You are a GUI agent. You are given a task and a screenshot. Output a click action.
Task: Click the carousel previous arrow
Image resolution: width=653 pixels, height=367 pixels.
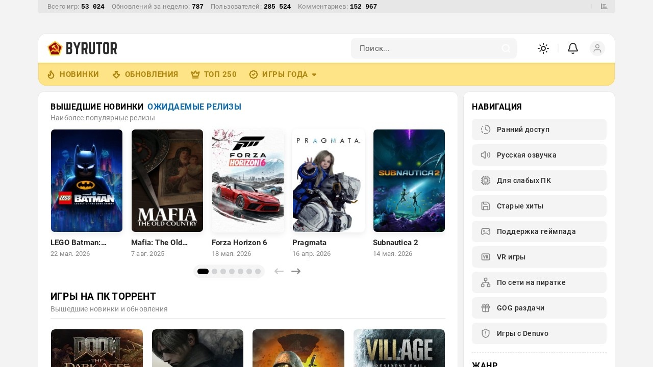point(279,271)
